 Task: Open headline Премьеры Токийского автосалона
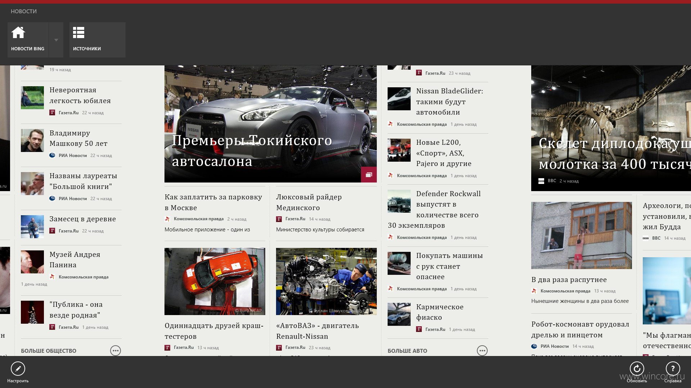[252, 151]
